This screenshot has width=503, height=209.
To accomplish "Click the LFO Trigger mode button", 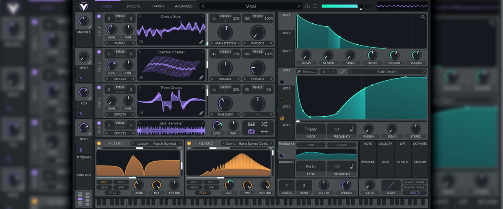I will 311,129.
